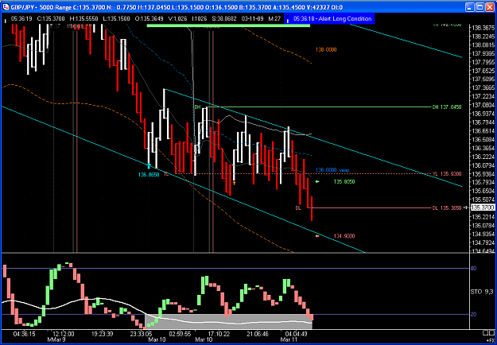Click the '134.9354' price axis label

[483, 234]
